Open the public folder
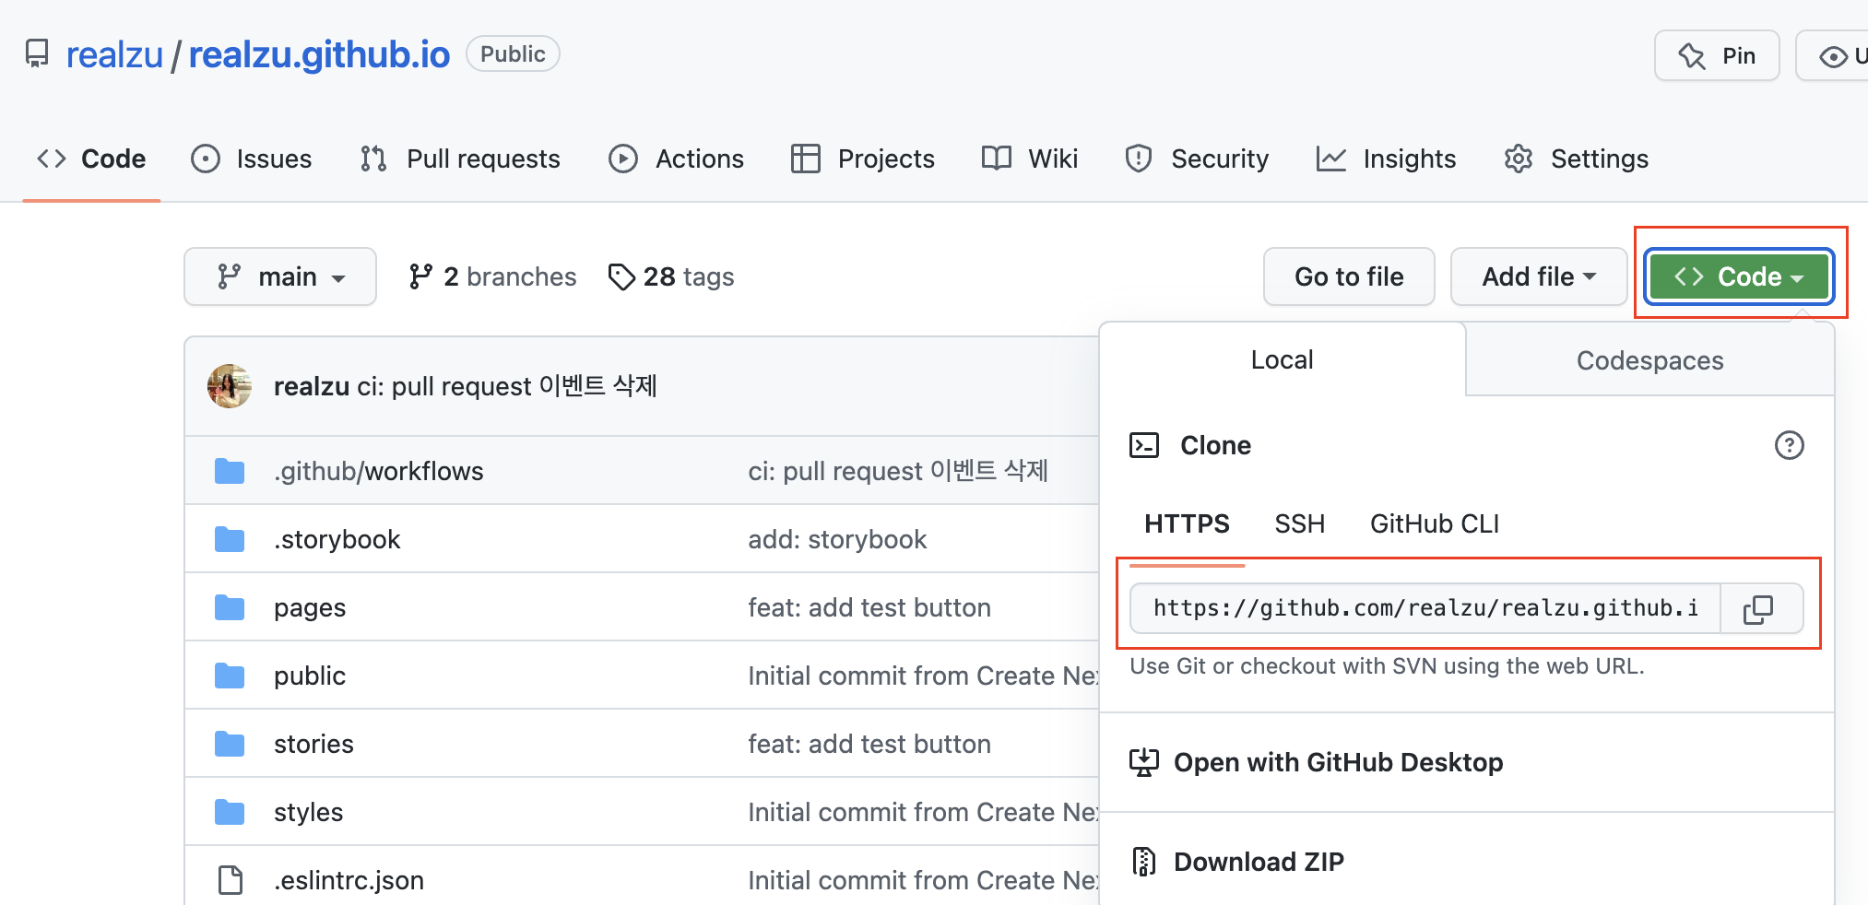The image size is (1868, 905). (x=310, y=676)
